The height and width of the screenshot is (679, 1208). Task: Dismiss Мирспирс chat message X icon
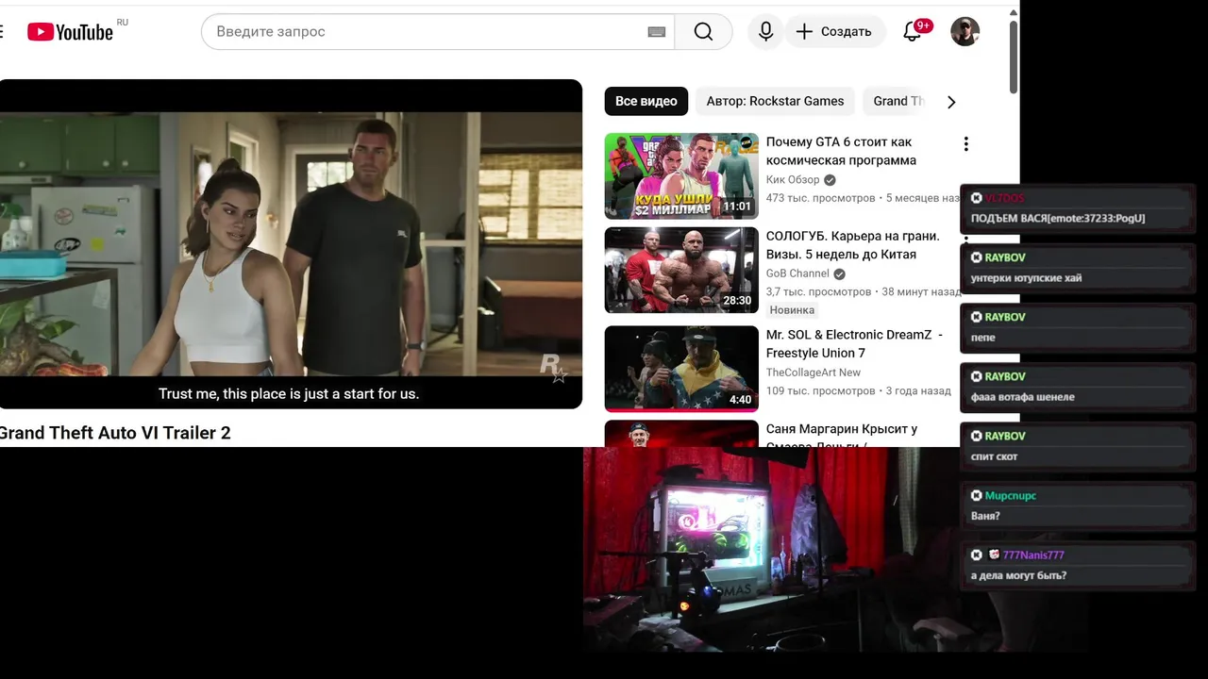[977, 495]
